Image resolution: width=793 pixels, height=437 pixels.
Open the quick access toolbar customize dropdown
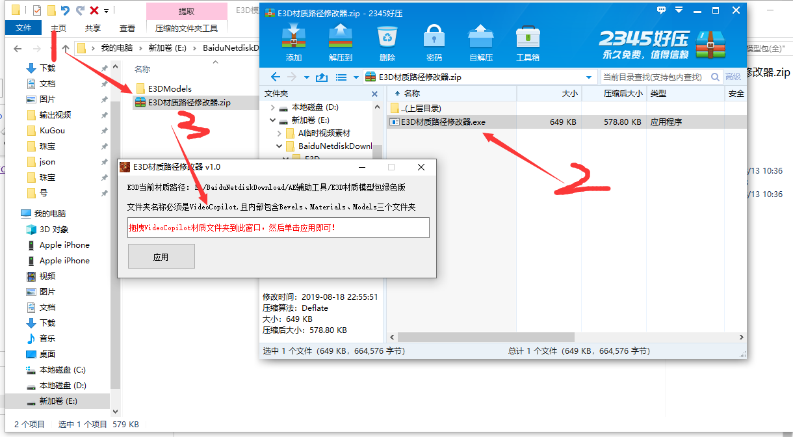click(106, 11)
